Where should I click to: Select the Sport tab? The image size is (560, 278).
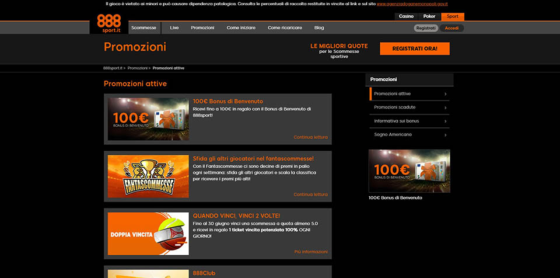click(453, 16)
